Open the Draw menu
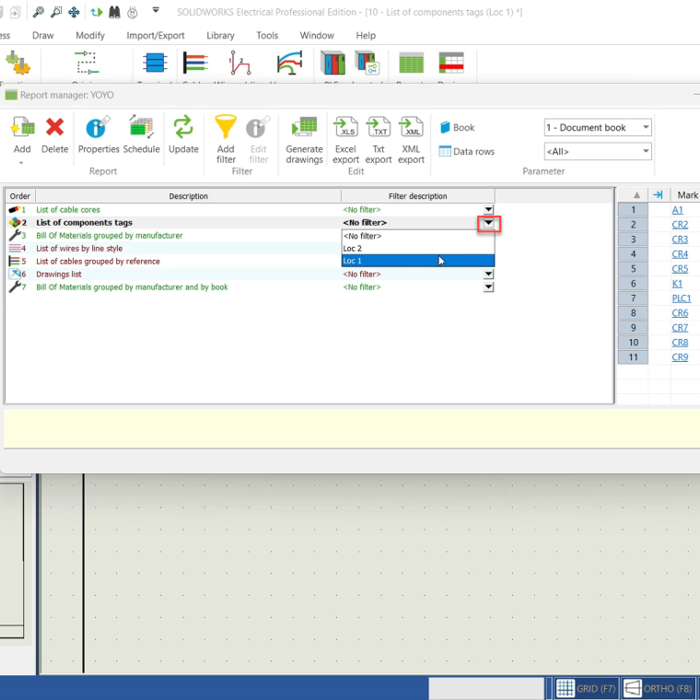 pyautogui.click(x=43, y=35)
